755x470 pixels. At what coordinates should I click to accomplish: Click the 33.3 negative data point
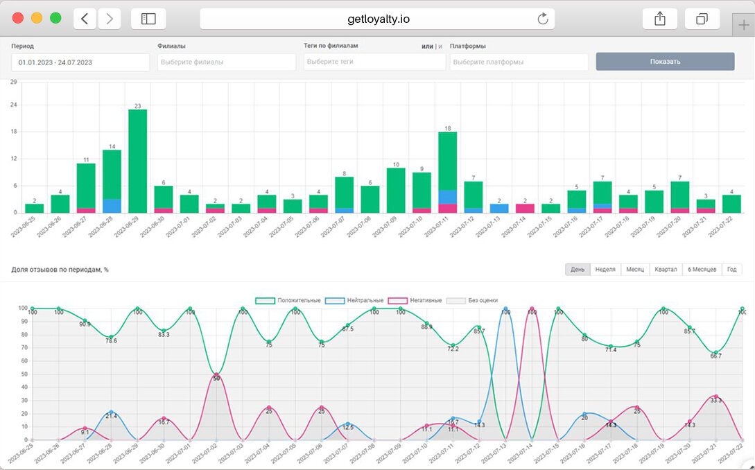[x=716, y=397]
